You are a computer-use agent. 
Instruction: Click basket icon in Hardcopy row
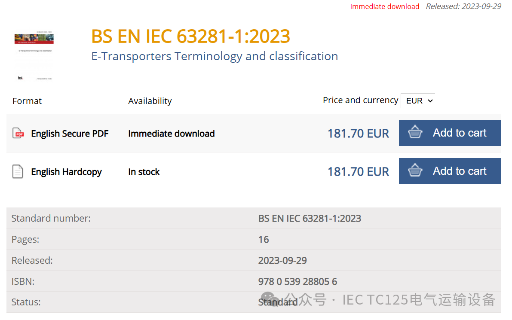(x=415, y=171)
